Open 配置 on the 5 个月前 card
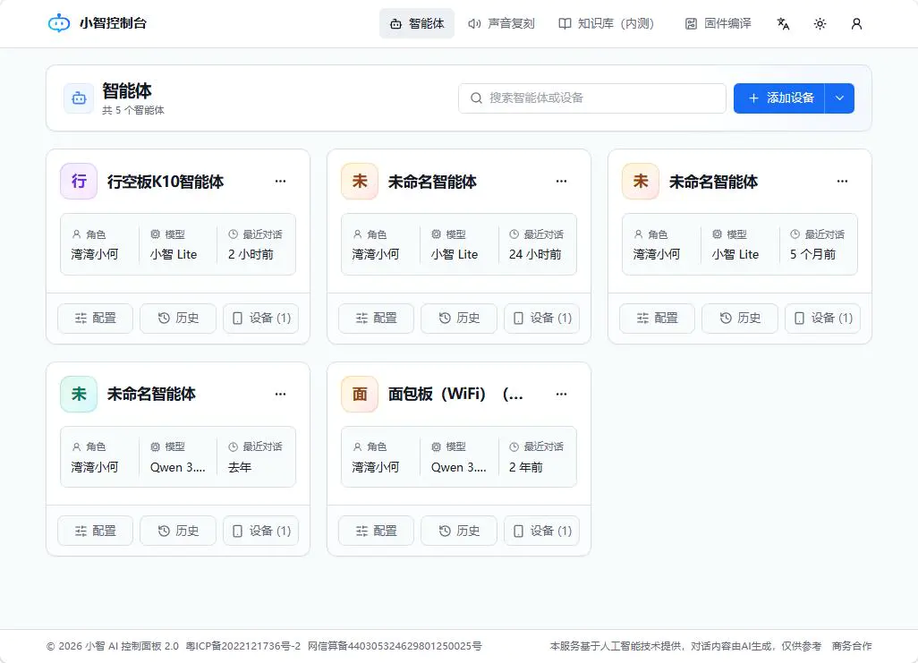Image resolution: width=918 pixels, height=663 pixels. [658, 318]
